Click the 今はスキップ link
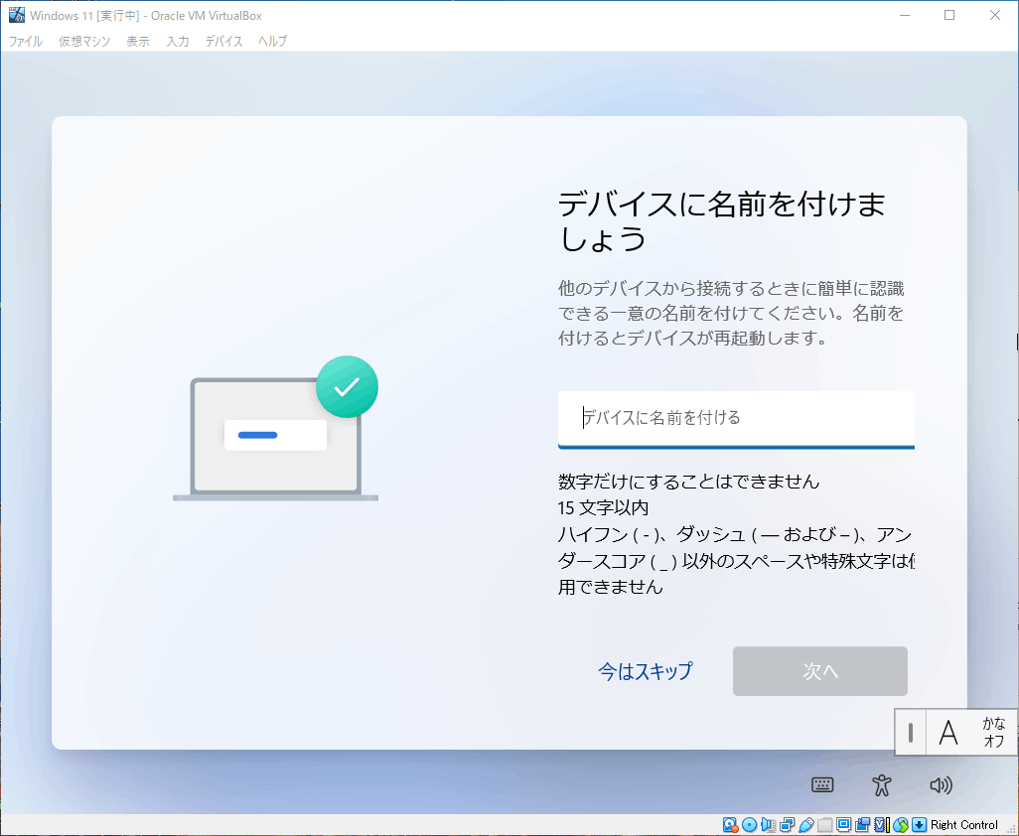 646,671
